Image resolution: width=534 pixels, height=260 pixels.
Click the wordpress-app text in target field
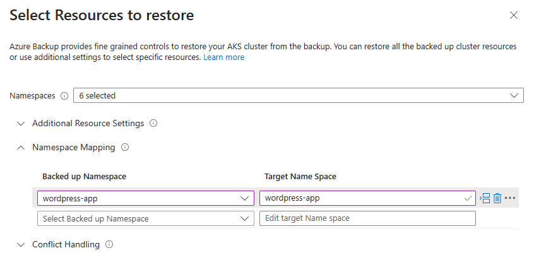click(x=292, y=198)
